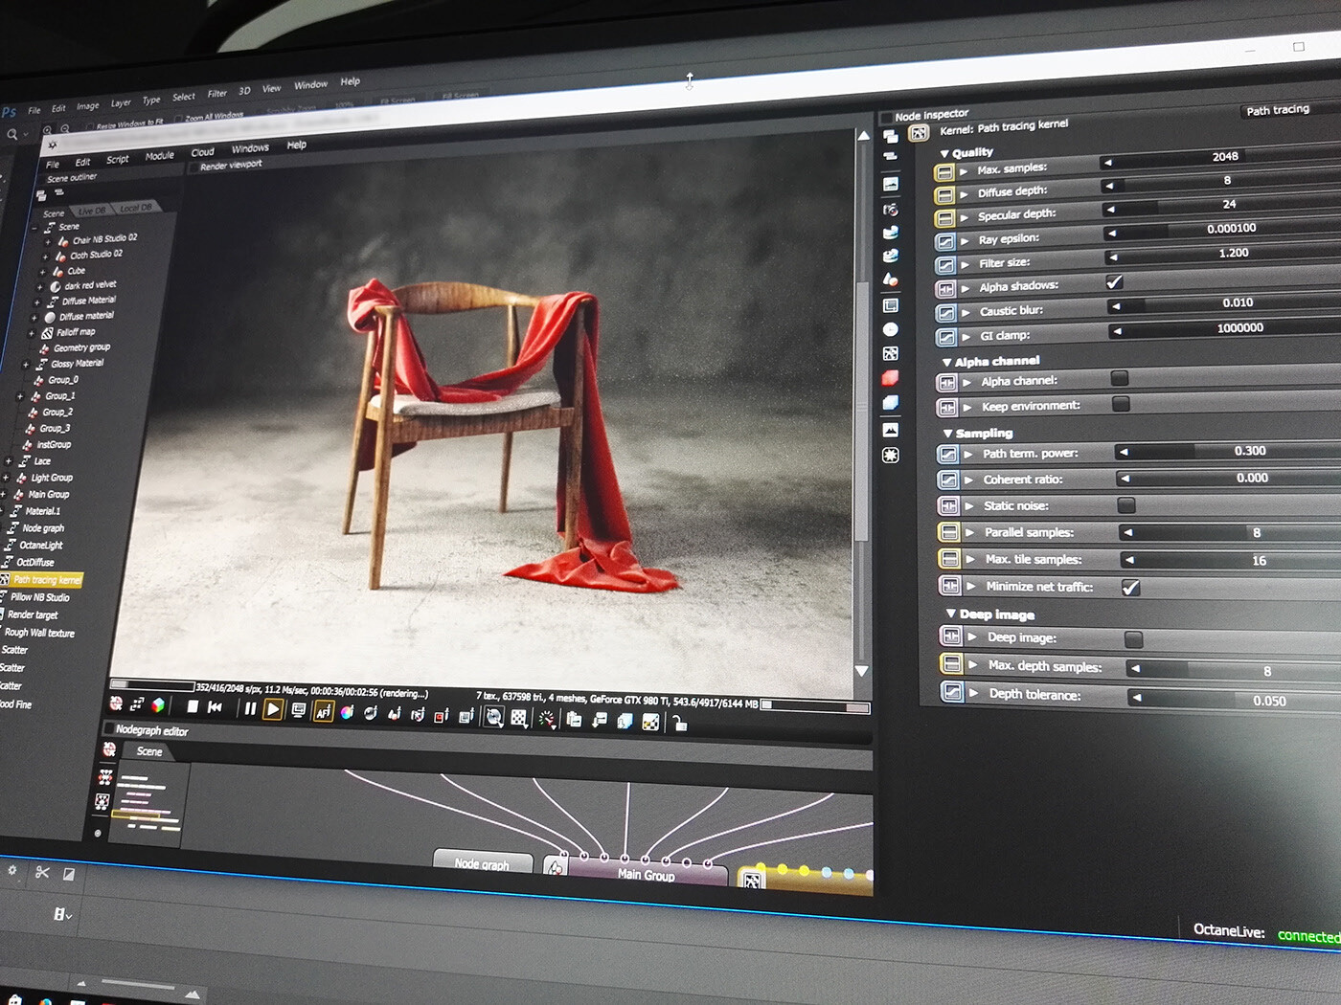
Task: Click the node type icon beside Max. samples
Action: (x=943, y=172)
